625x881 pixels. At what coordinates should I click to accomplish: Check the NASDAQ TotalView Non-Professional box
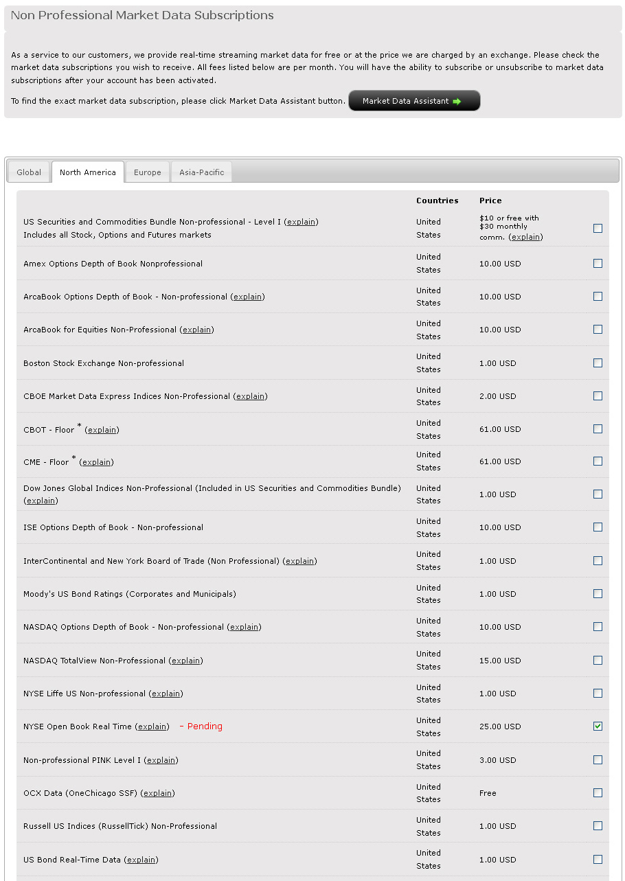(598, 661)
